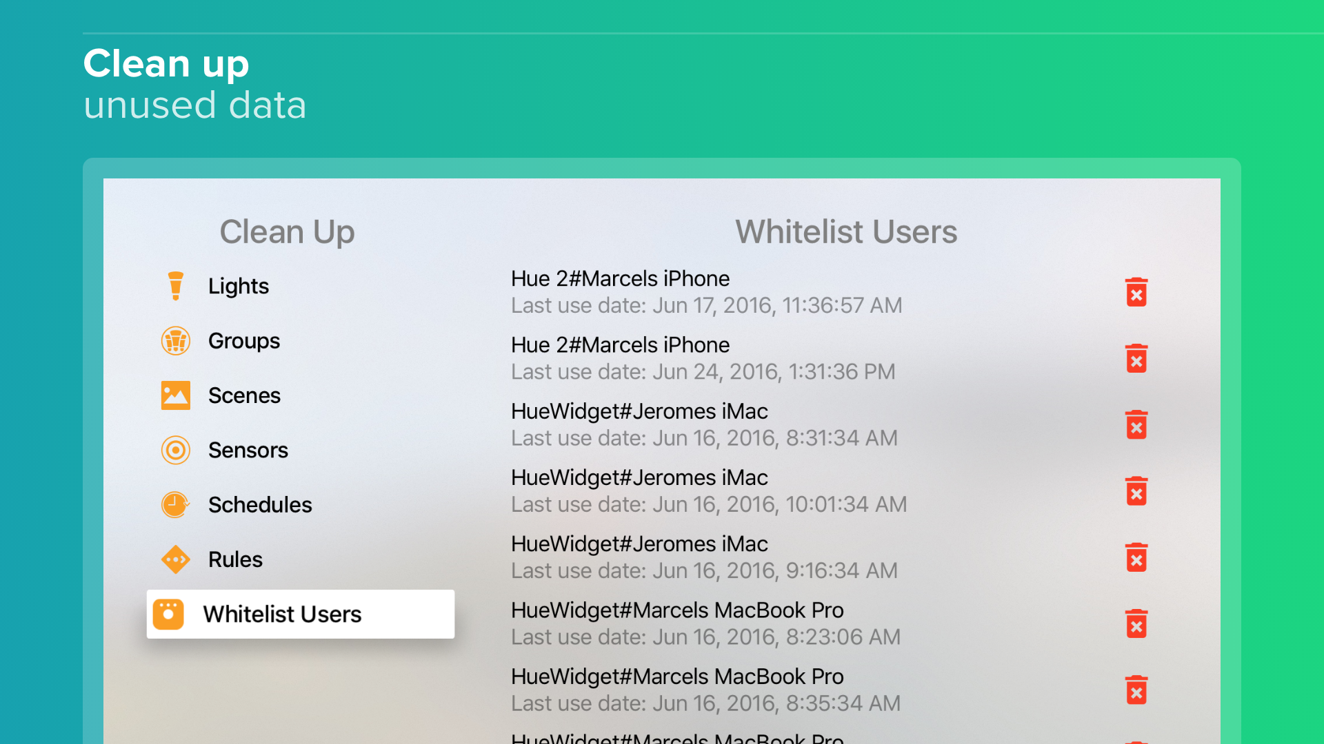The height and width of the screenshot is (744, 1324).
Task: Click the Groups lamps icon
Action: point(176,341)
